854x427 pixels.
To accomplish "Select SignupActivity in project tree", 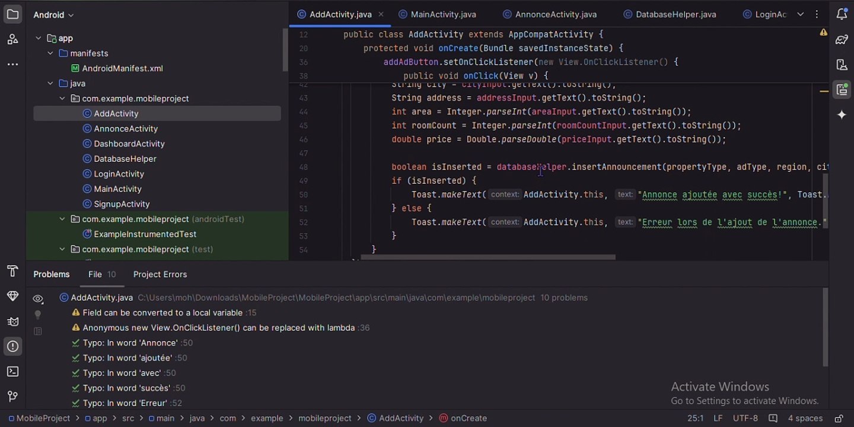I will click(x=116, y=204).
